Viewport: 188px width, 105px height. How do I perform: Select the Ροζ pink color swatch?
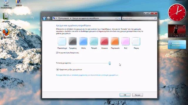125,41
